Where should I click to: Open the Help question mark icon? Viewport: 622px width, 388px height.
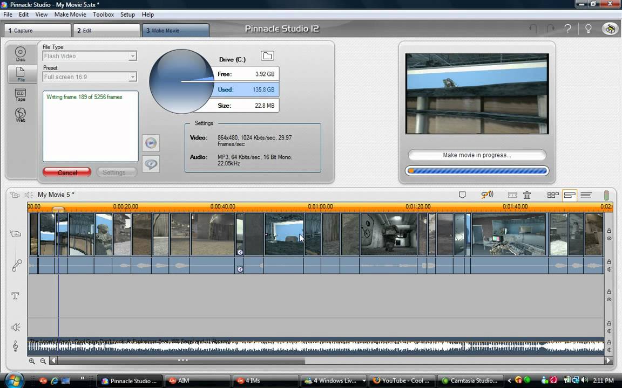tap(568, 29)
